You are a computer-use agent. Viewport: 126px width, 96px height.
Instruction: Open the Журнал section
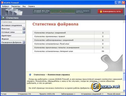[x=13, y=39]
